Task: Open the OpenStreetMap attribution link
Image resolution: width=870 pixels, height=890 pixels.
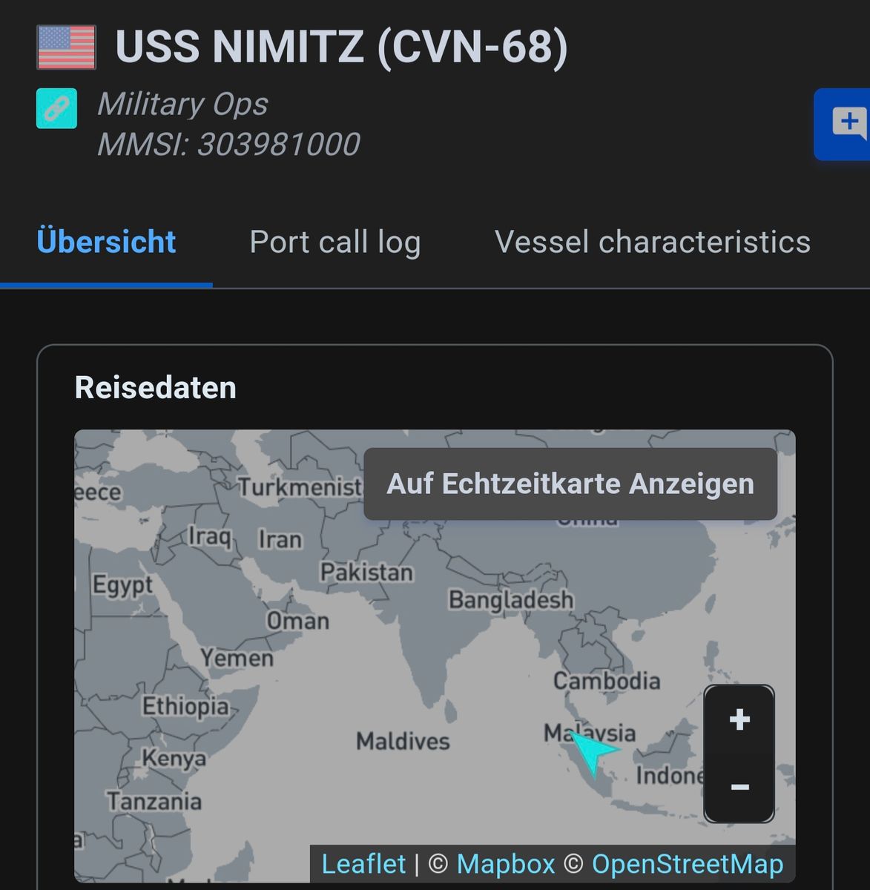Action: pos(687,864)
